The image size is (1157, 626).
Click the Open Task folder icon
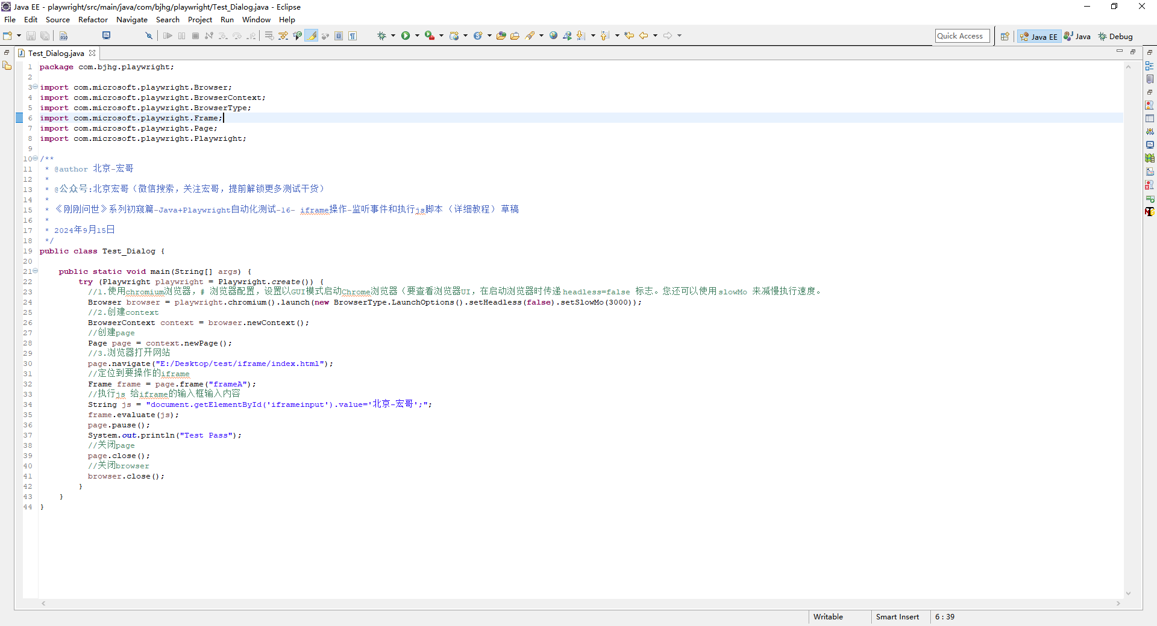(x=515, y=36)
